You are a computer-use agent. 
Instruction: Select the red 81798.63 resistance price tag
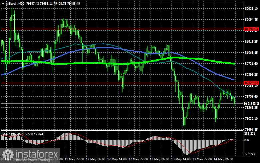click(251, 29)
